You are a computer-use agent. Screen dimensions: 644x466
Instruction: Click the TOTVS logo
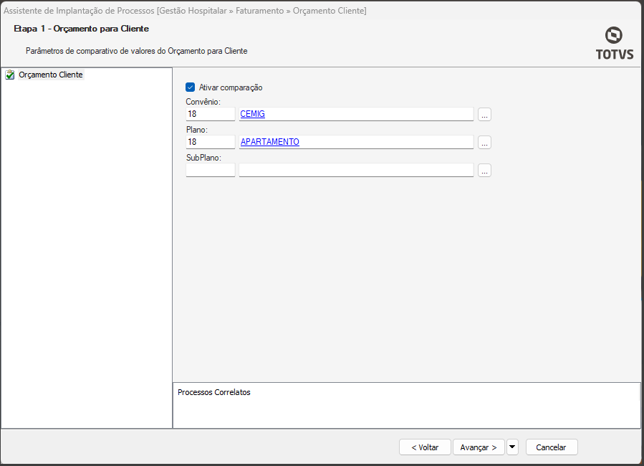tap(614, 43)
